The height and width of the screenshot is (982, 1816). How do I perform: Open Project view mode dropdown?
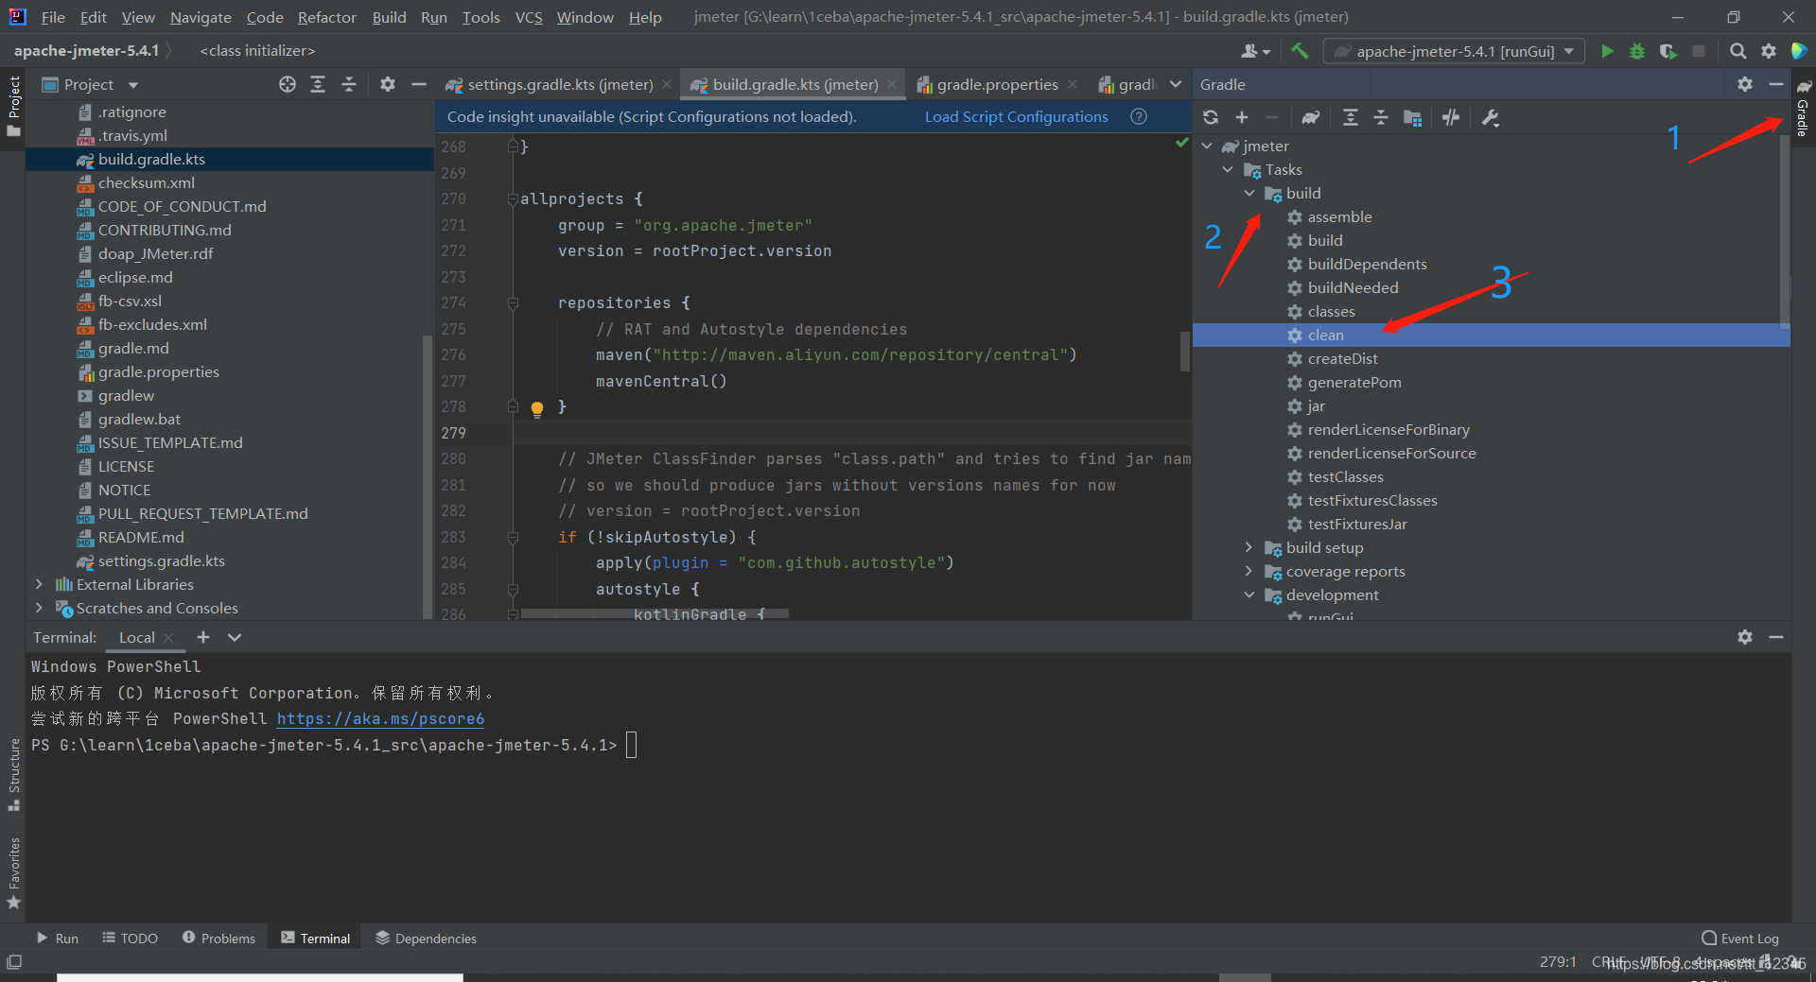pyautogui.click(x=133, y=85)
